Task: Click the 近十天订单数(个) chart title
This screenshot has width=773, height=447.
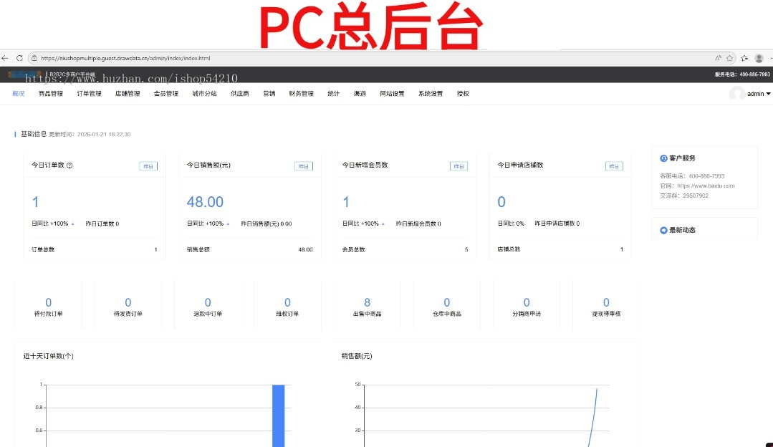Action: click(48, 356)
